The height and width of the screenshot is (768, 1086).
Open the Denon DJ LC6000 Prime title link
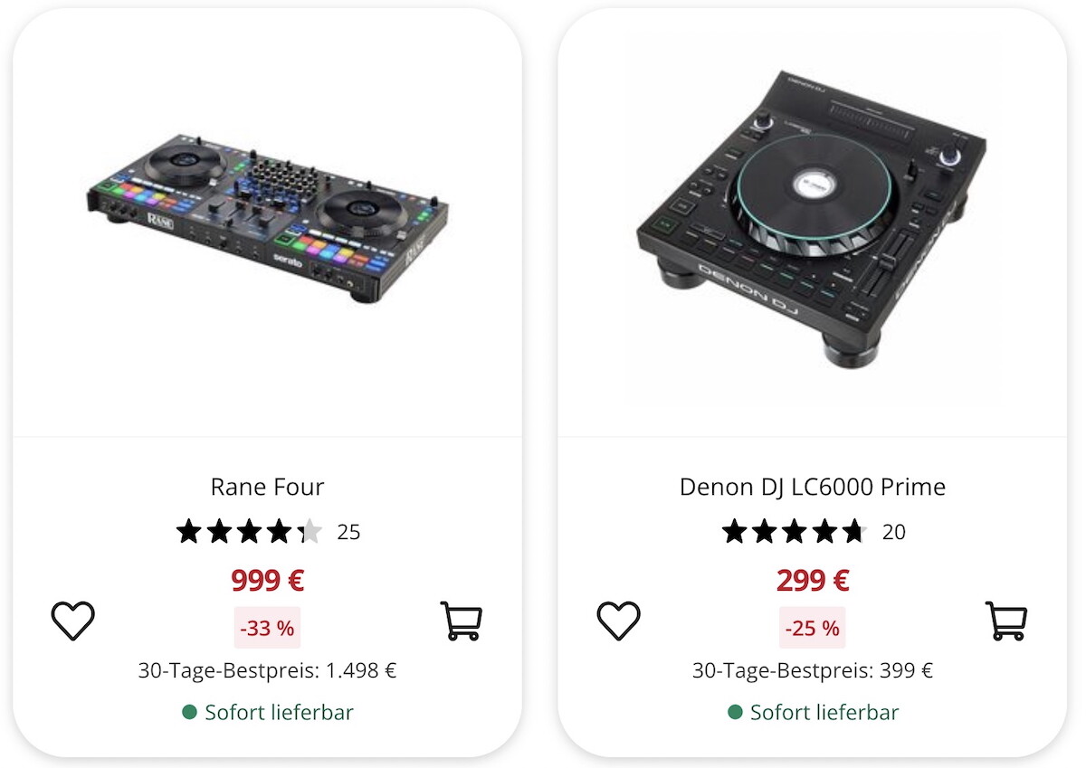pos(812,487)
